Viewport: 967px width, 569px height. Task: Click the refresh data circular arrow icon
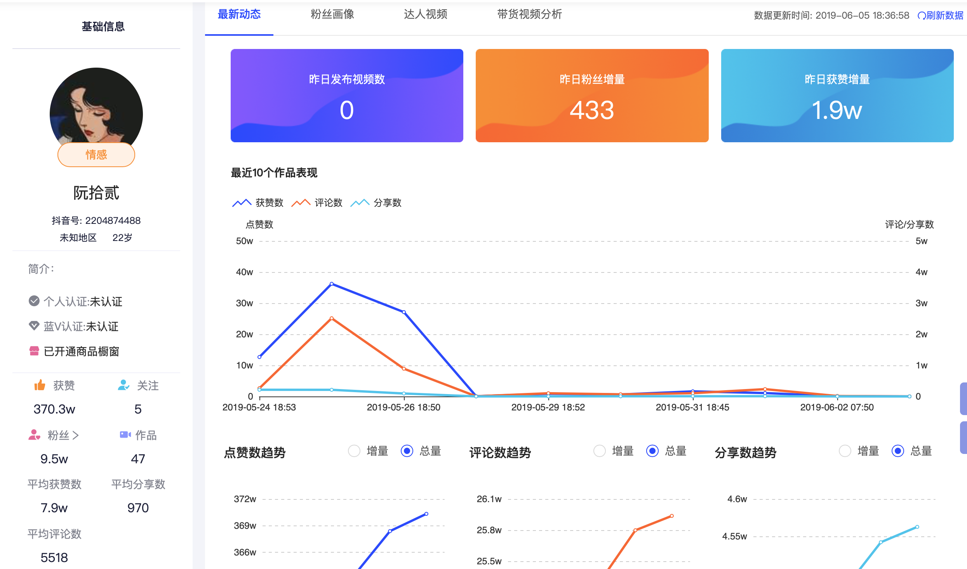click(921, 16)
